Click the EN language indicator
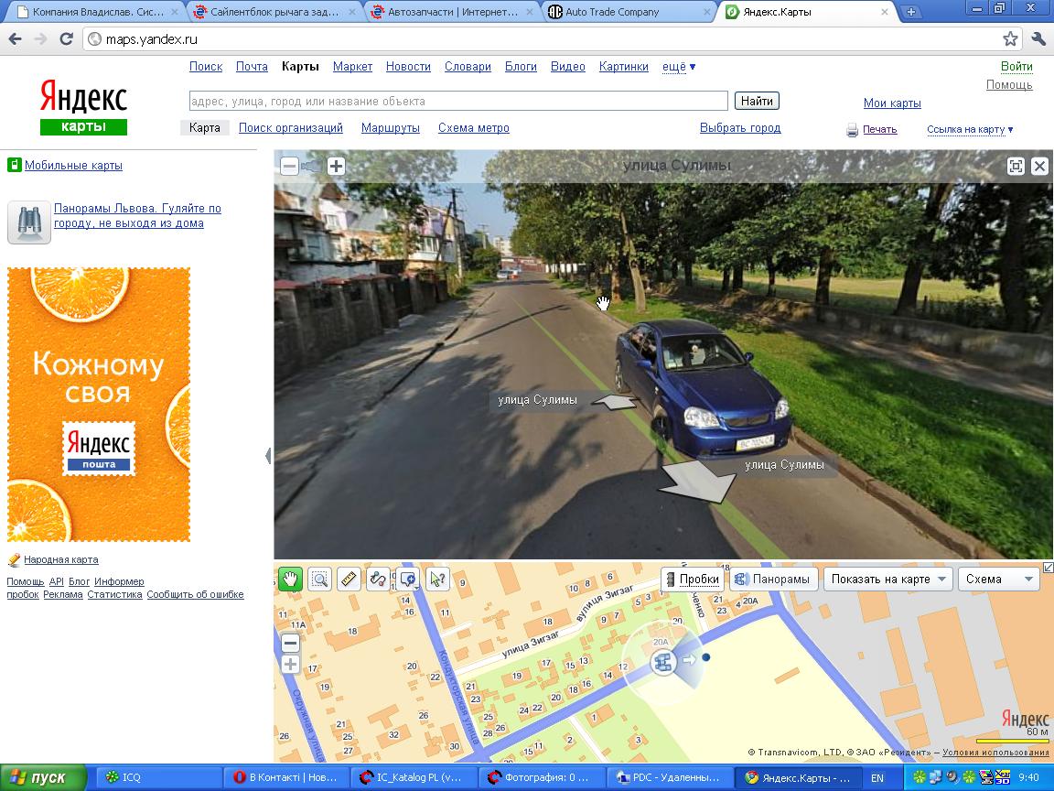This screenshot has height=791, width=1054. click(877, 777)
